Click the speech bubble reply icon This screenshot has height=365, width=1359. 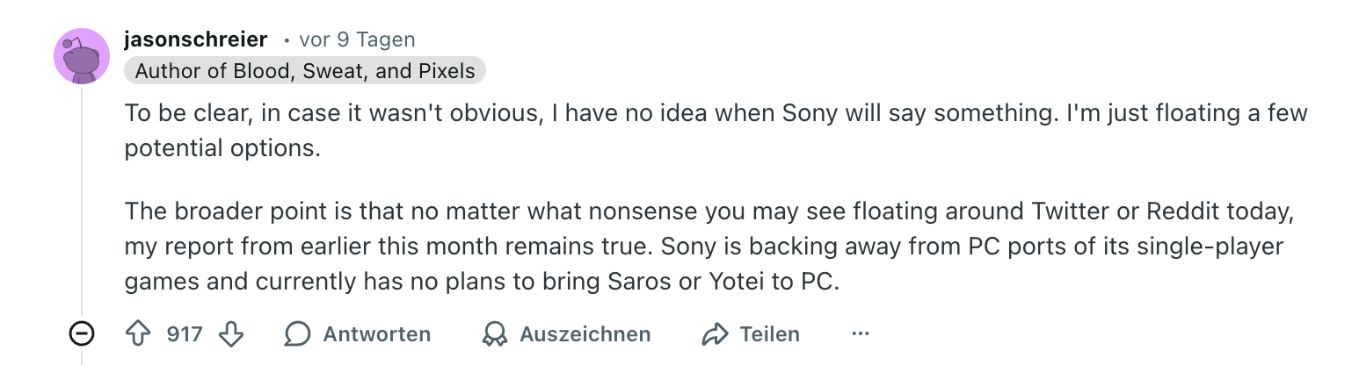tap(298, 334)
